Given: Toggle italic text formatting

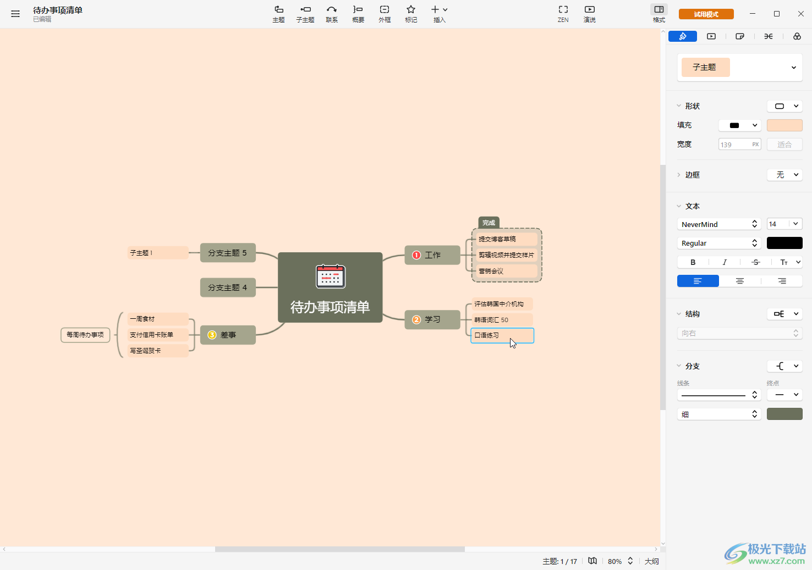Looking at the screenshot, I should point(725,262).
